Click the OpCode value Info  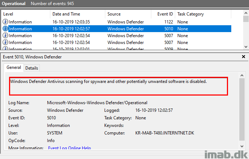[x=51, y=141]
